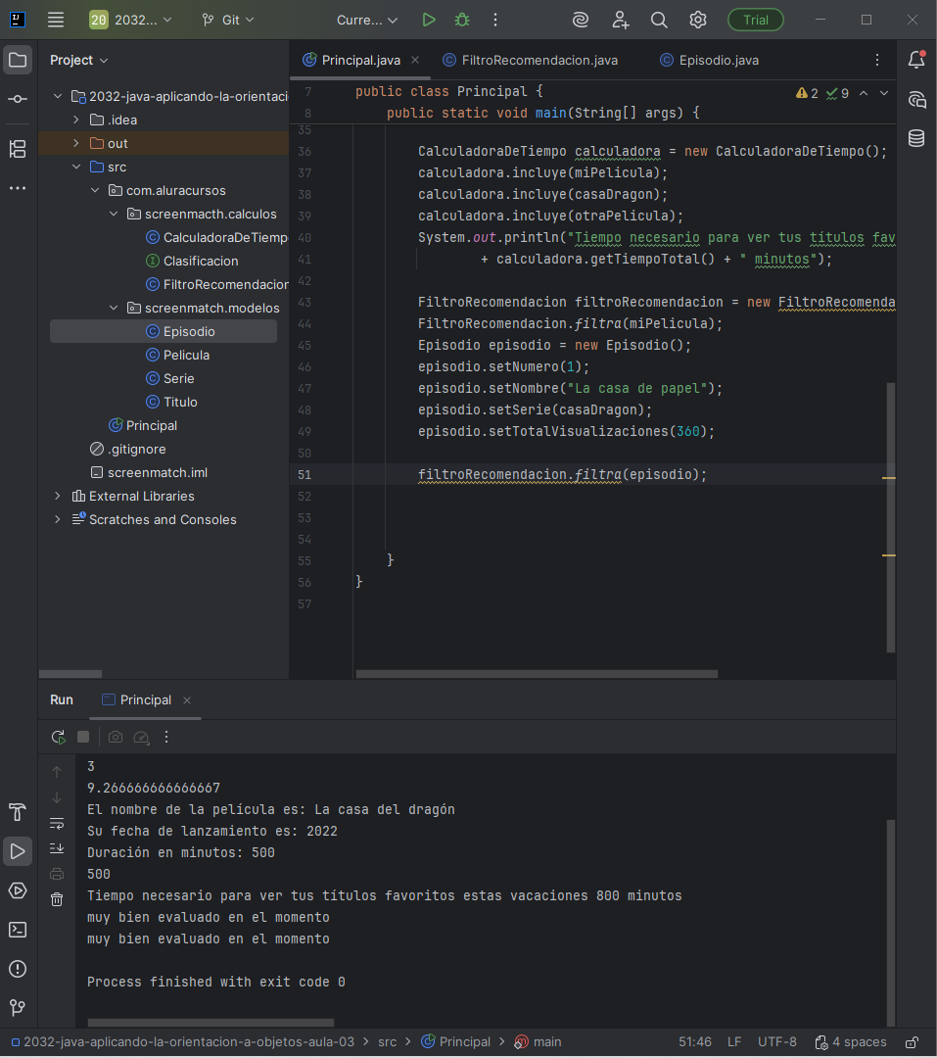Image resolution: width=937 pixels, height=1058 pixels.
Task: Close the Principal.java tab
Action: pyautogui.click(x=415, y=60)
